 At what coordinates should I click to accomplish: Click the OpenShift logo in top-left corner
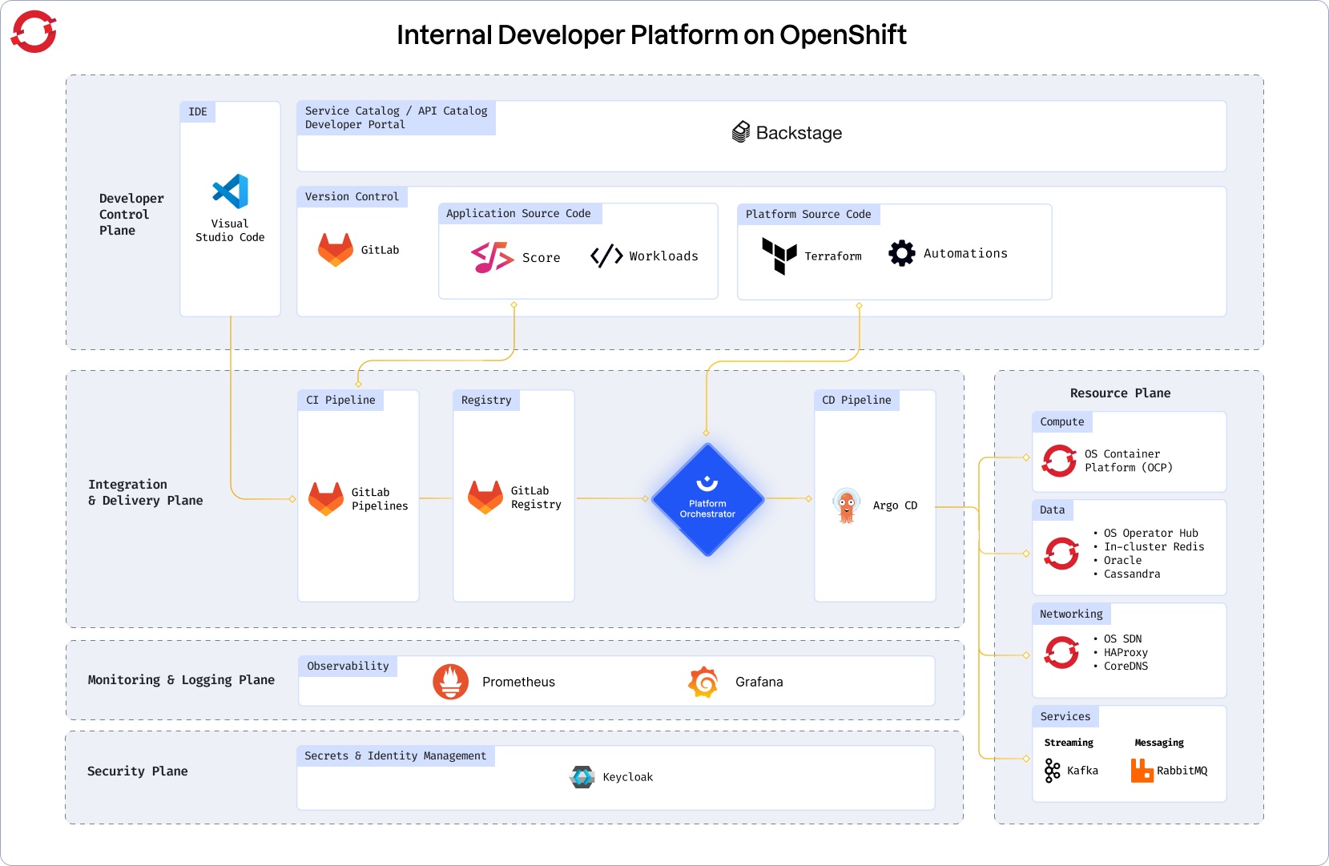point(34,32)
